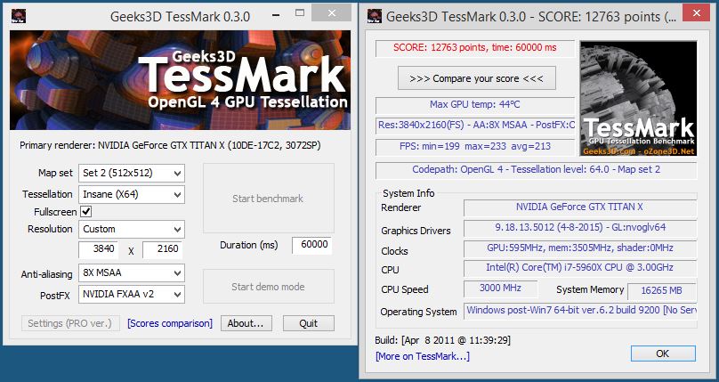Screen dimensions: 719x382
Task: Click the Duration (ms) input field
Action: pos(311,245)
